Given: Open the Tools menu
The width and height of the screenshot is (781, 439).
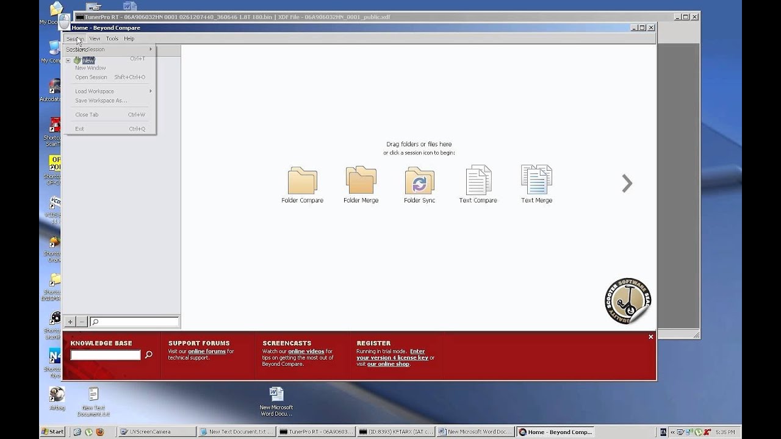Looking at the screenshot, I should (x=112, y=38).
